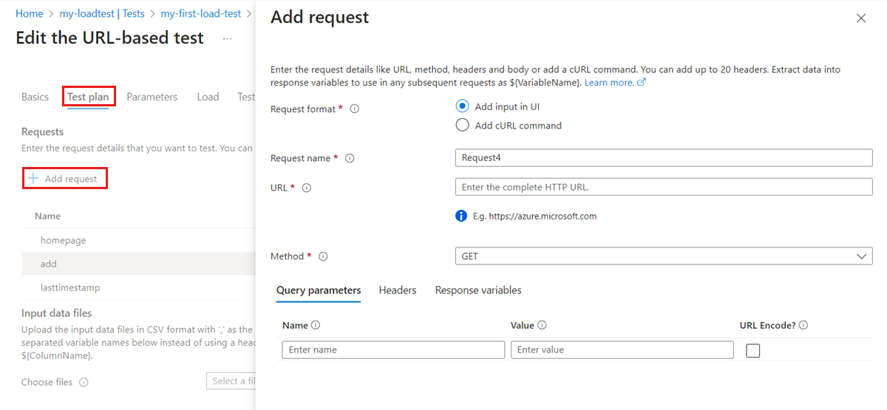The height and width of the screenshot is (410, 887).
Task: Select the Add cURL command radio button
Action: 463,126
